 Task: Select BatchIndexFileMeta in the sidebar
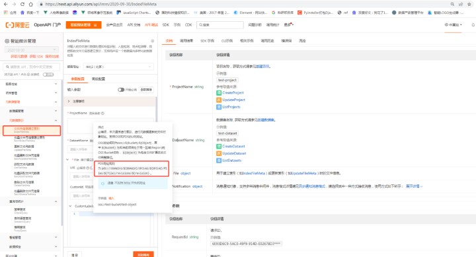[x=30, y=139]
